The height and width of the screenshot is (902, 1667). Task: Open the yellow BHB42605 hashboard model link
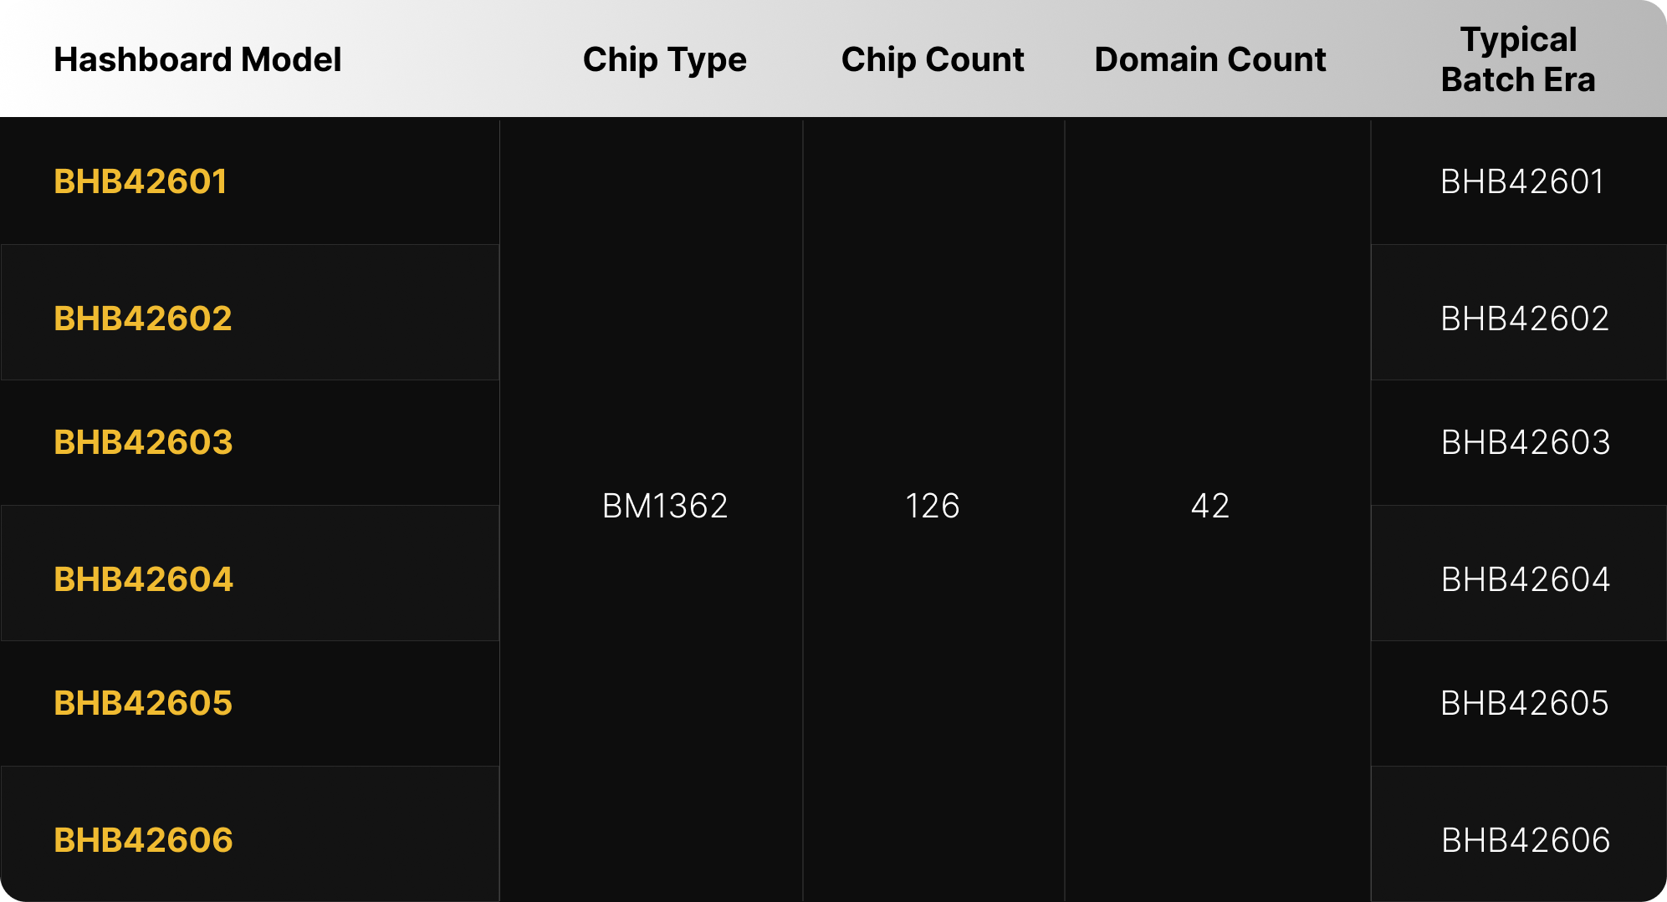[143, 703]
